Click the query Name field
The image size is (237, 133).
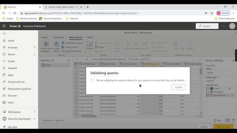pyautogui.click(x=220, y=73)
